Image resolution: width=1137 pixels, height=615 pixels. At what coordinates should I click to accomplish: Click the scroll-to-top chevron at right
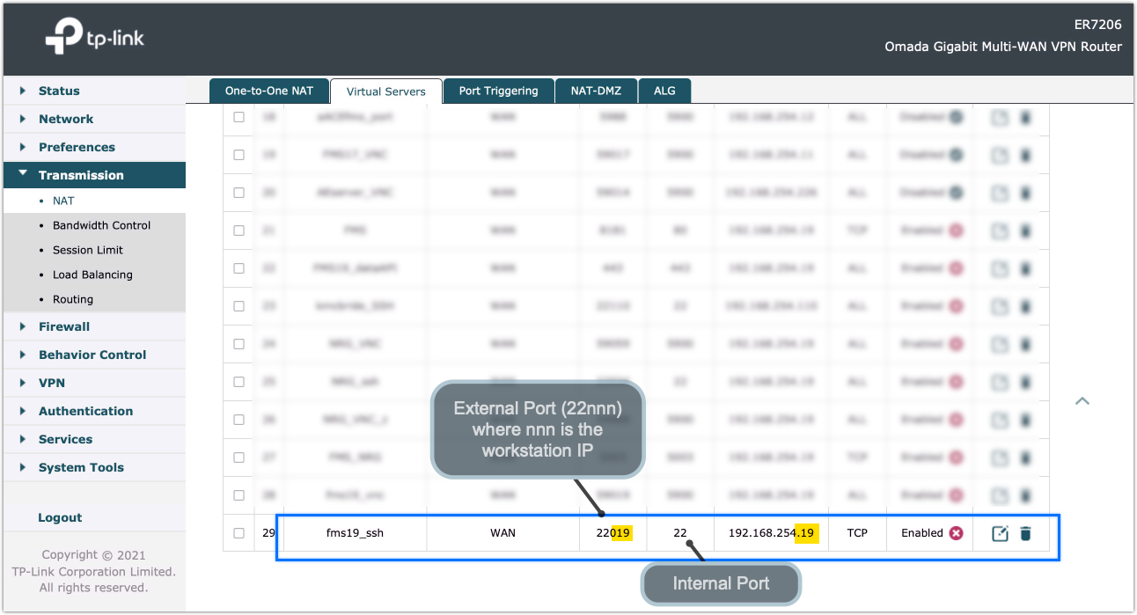click(1082, 401)
